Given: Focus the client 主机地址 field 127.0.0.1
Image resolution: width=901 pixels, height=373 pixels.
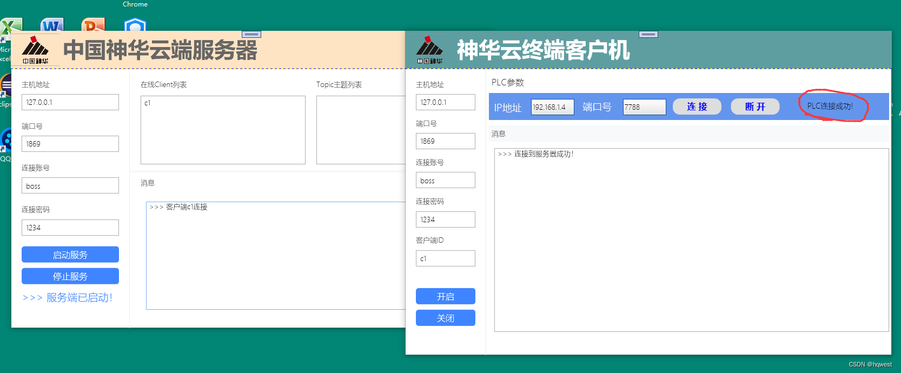Looking at the screenshot, I should [x=446, y=102].
